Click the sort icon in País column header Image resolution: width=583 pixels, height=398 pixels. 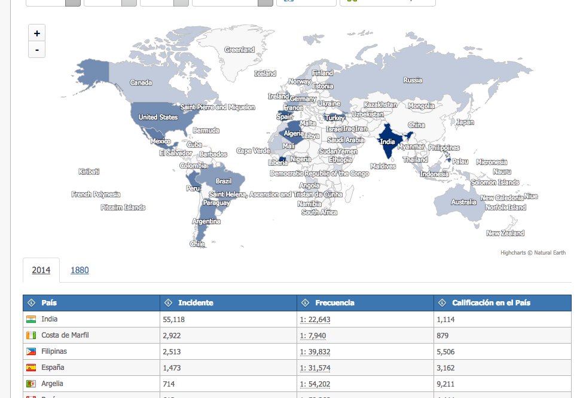click(x=32, y=303)
